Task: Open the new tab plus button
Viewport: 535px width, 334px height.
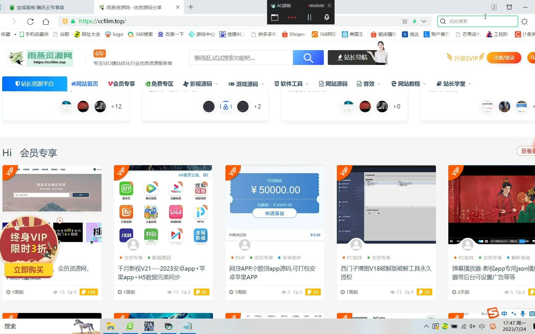Action: pos(191,7)
